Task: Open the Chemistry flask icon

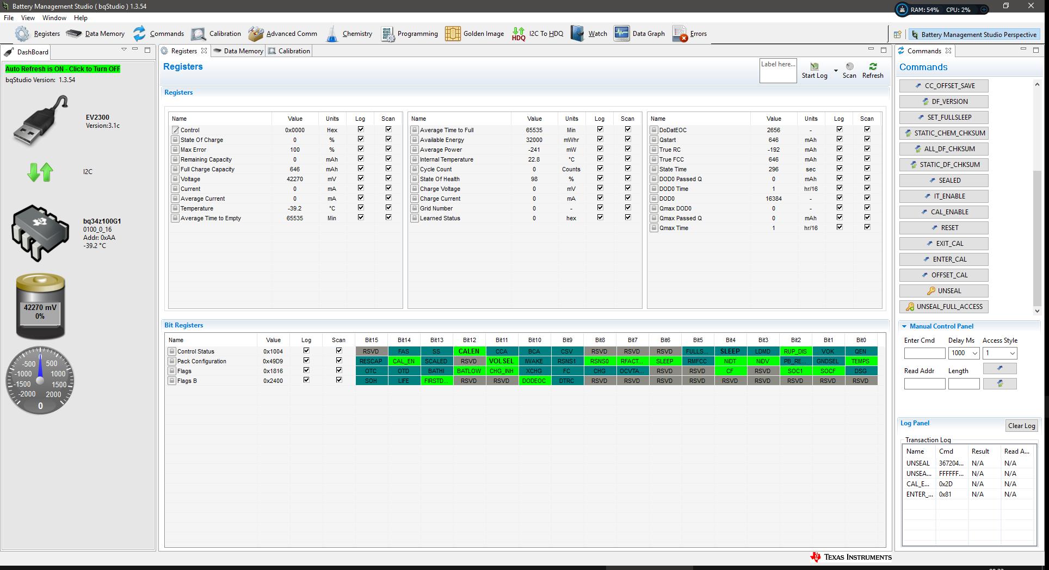Action: [332, 34]
